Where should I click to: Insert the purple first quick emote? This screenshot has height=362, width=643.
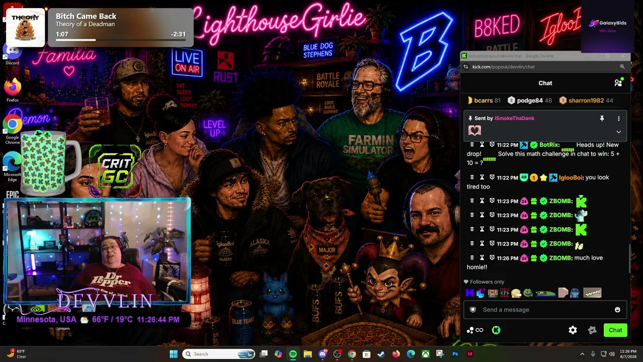tap(470, 293)
